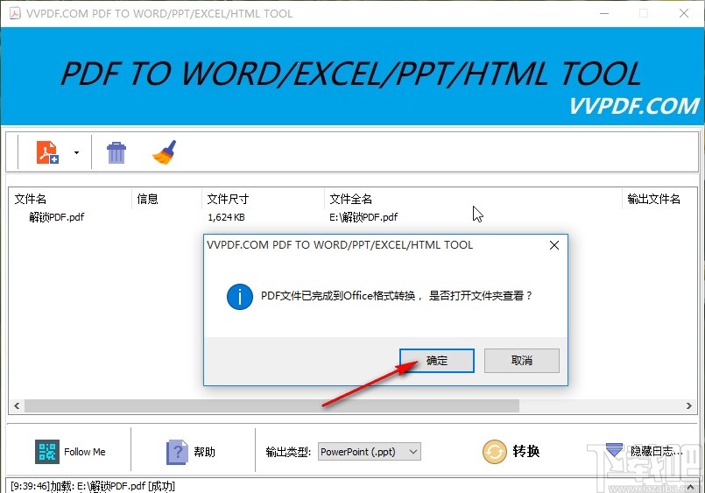Click the 1,624 KB file size cell
The width and height of the screenshot is (705, 493).
pos(226,217)
